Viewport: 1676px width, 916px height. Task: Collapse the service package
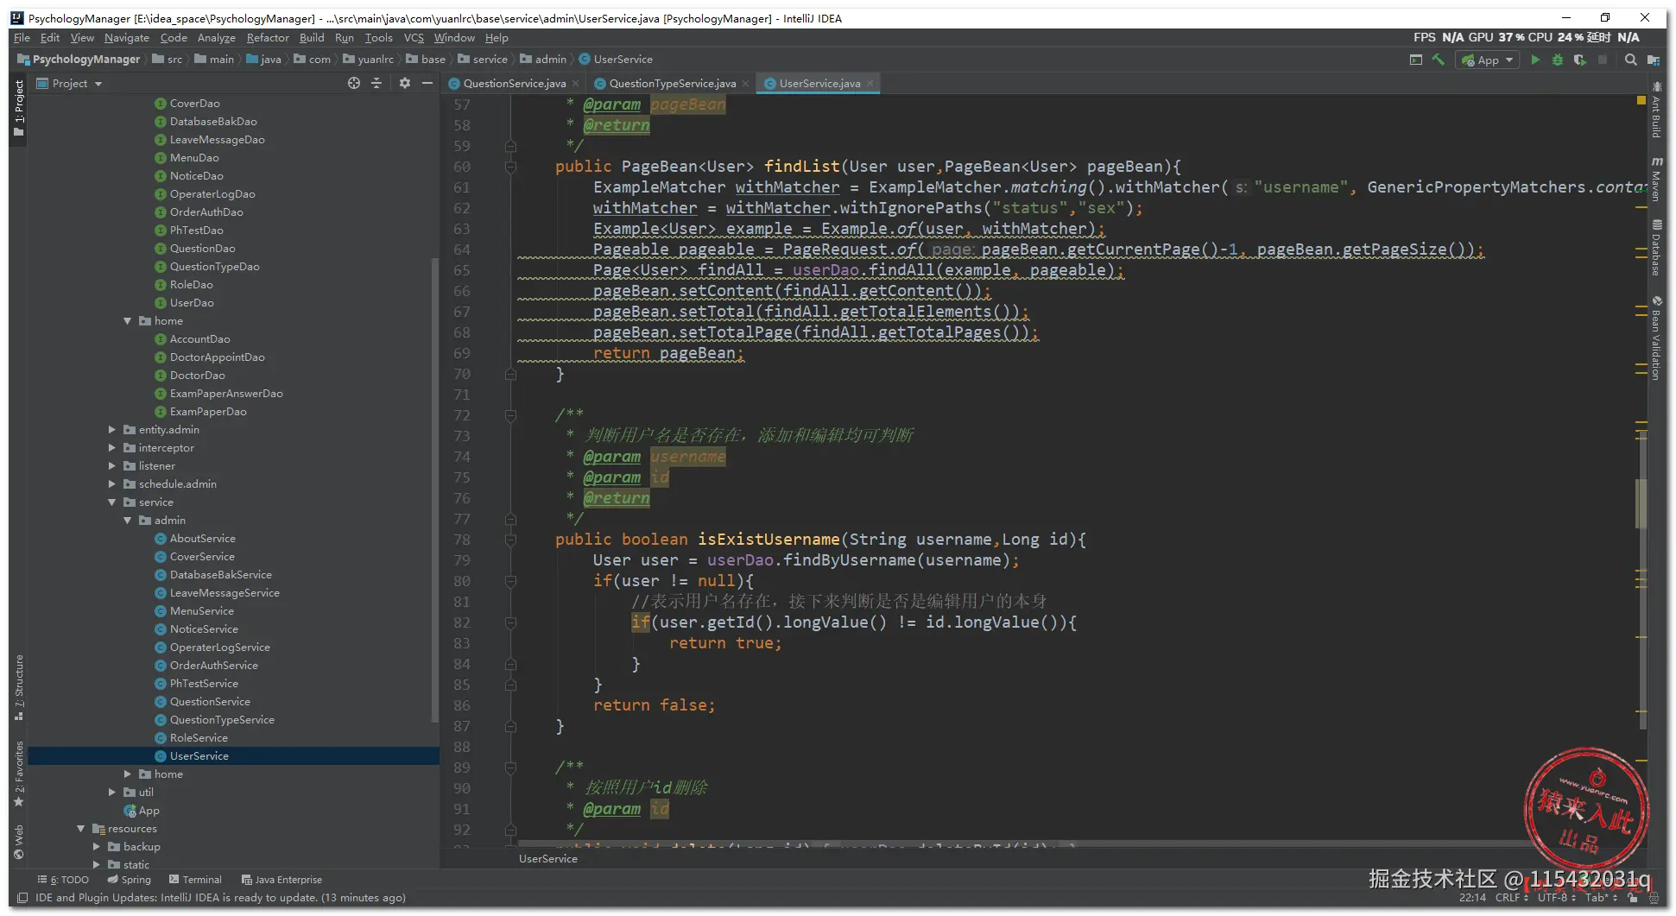coord(112,502)
